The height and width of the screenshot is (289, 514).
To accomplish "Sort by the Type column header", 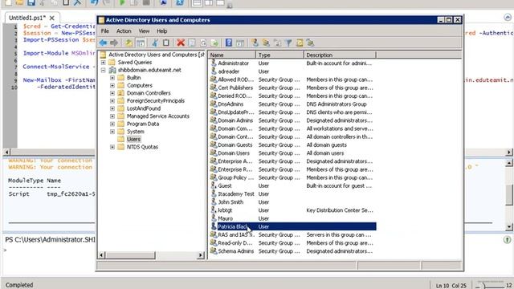I will point(280,55).
